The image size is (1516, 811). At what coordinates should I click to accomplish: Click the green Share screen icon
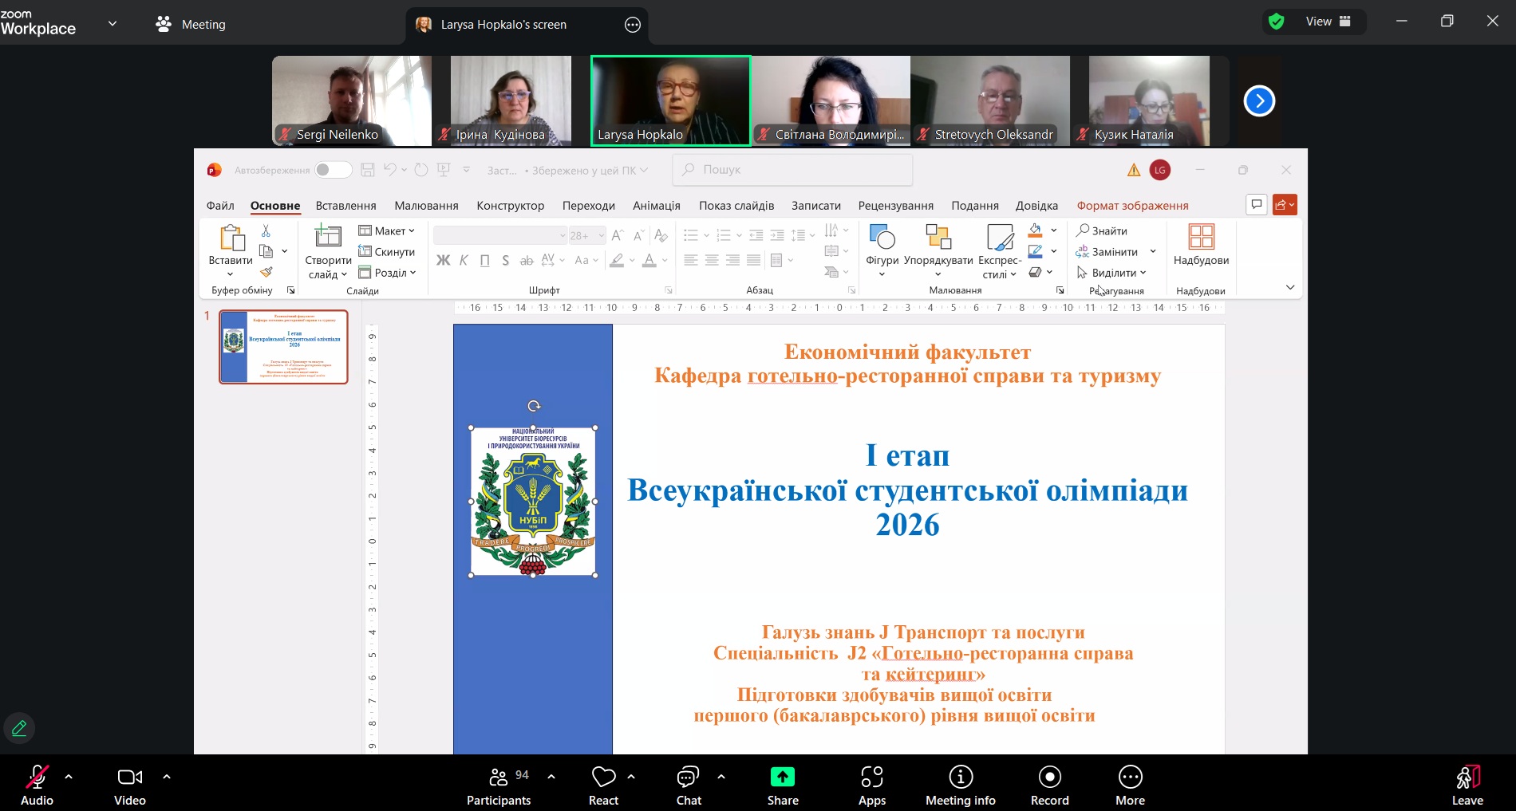[x=782, y=778]
